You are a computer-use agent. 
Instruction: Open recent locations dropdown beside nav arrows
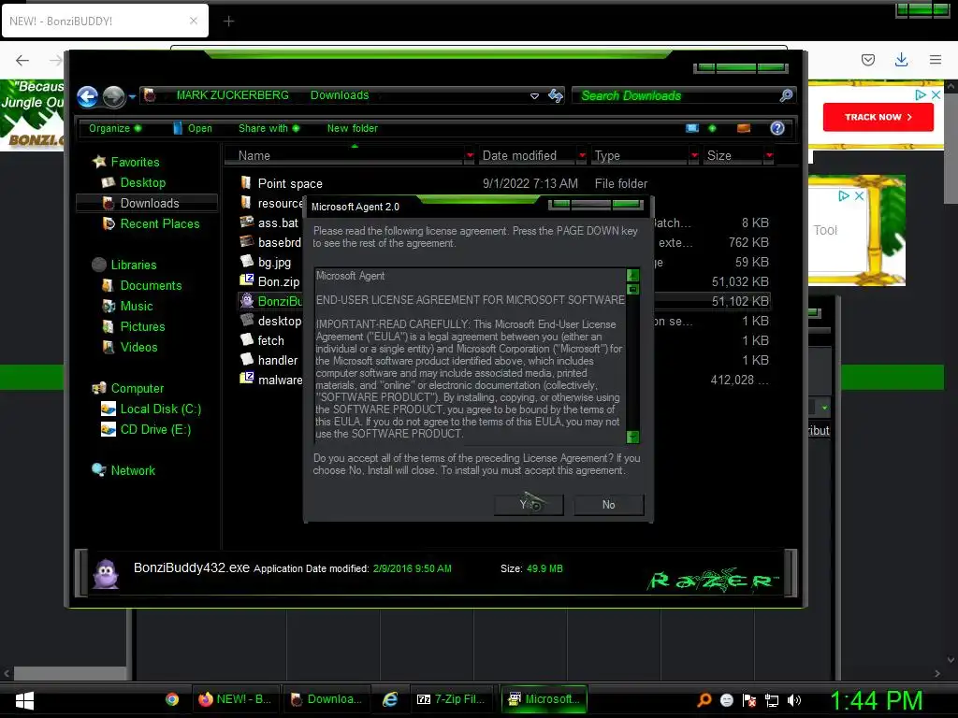(x=132, y=96)
